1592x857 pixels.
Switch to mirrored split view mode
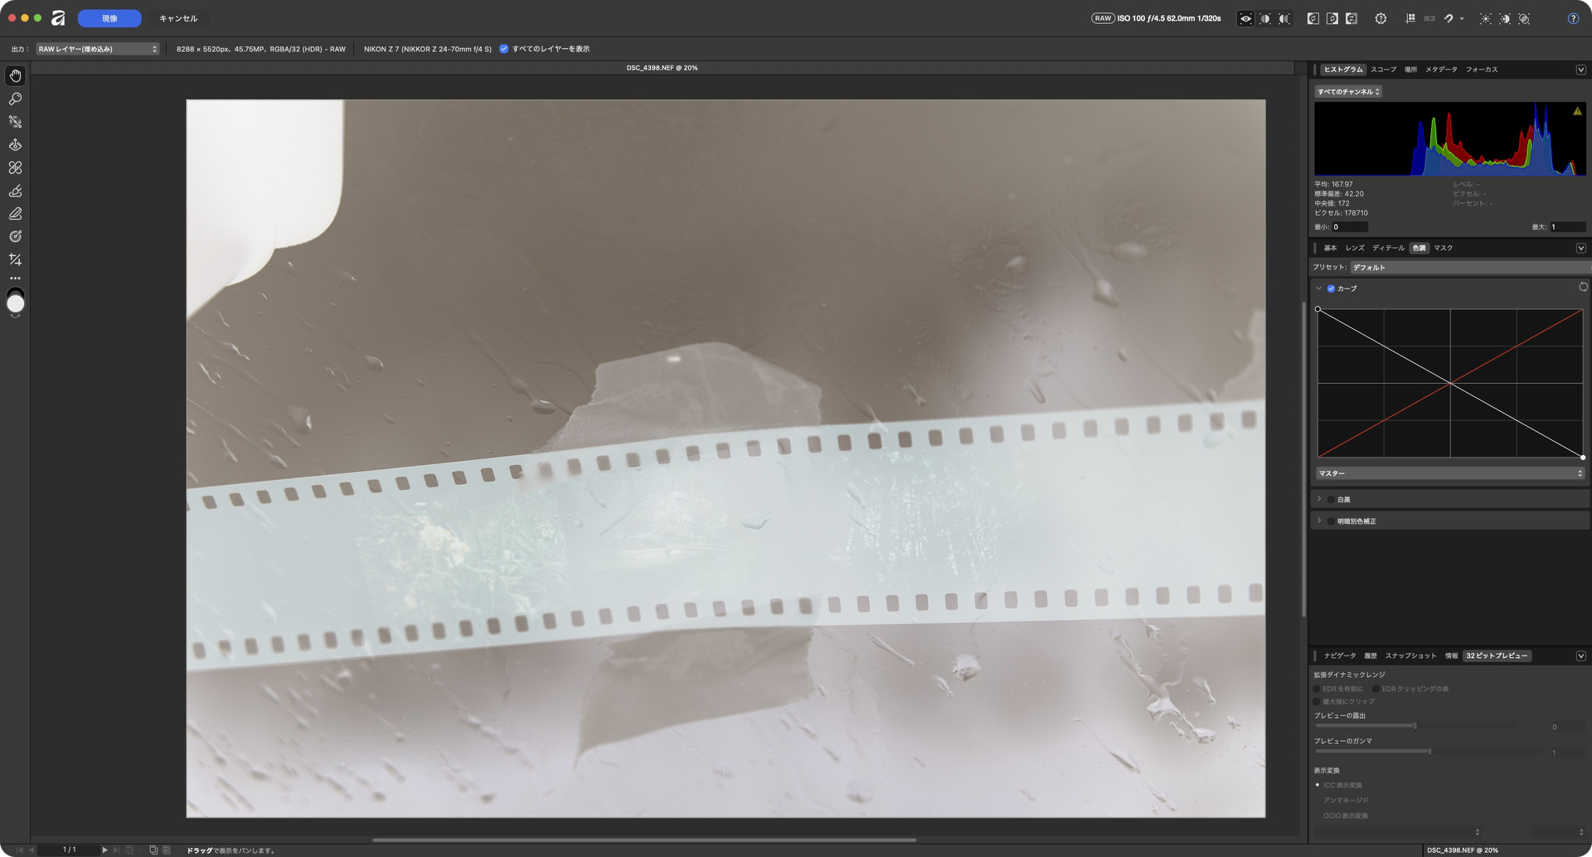click(x=1284, y=18)
